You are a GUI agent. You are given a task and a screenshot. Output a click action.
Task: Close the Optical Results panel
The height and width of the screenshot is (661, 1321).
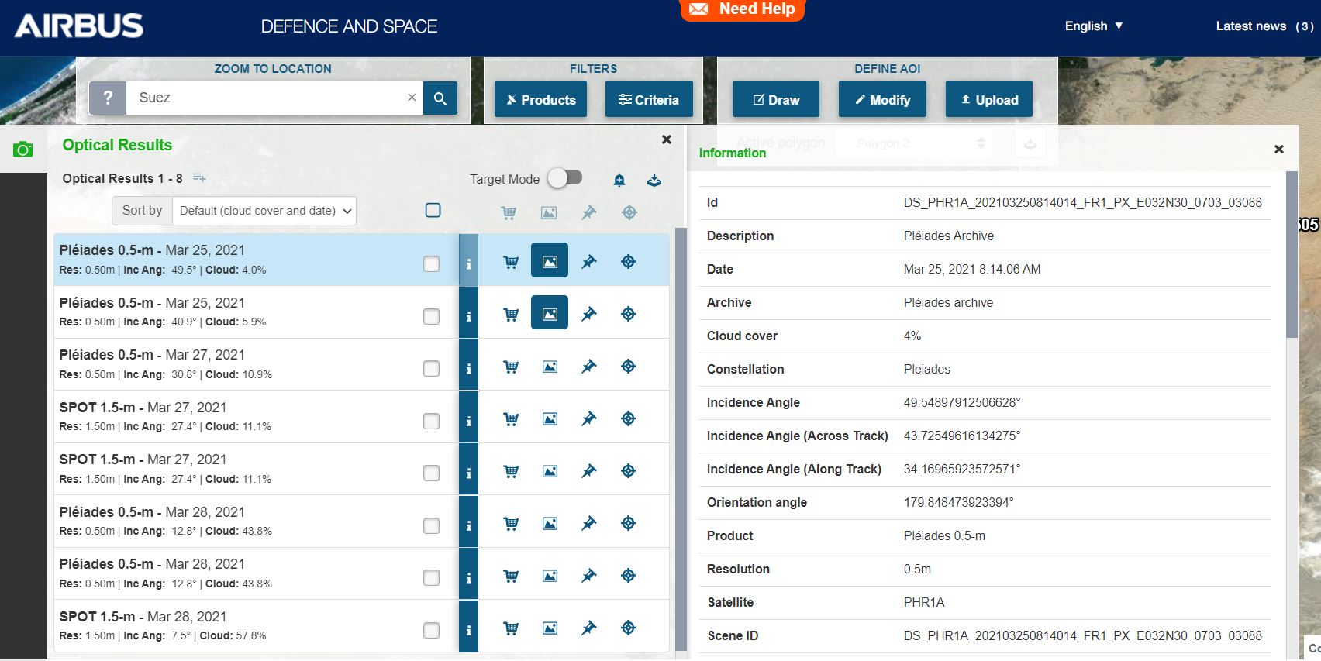[x=667, y=139]
